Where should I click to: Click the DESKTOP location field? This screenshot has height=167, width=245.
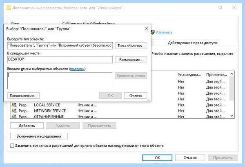coord(60,60)
